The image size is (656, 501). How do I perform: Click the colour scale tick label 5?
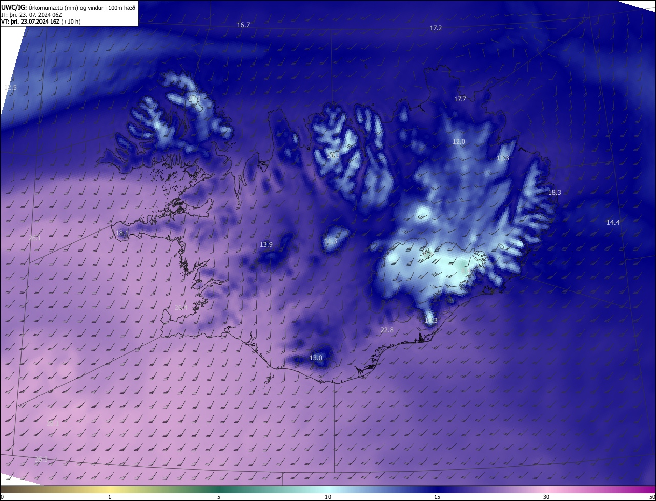219,497
